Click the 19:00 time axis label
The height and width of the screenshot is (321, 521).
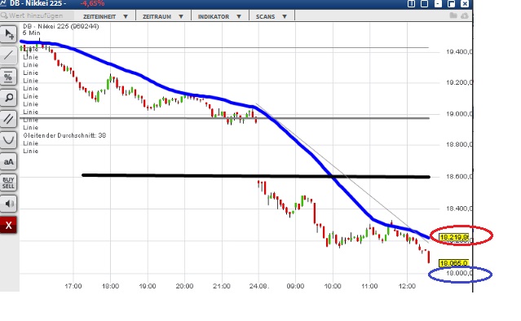pos(148,286)
